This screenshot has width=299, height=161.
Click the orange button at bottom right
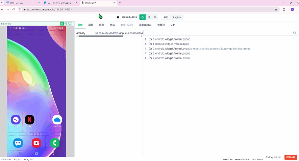click(x=291, y=157)
